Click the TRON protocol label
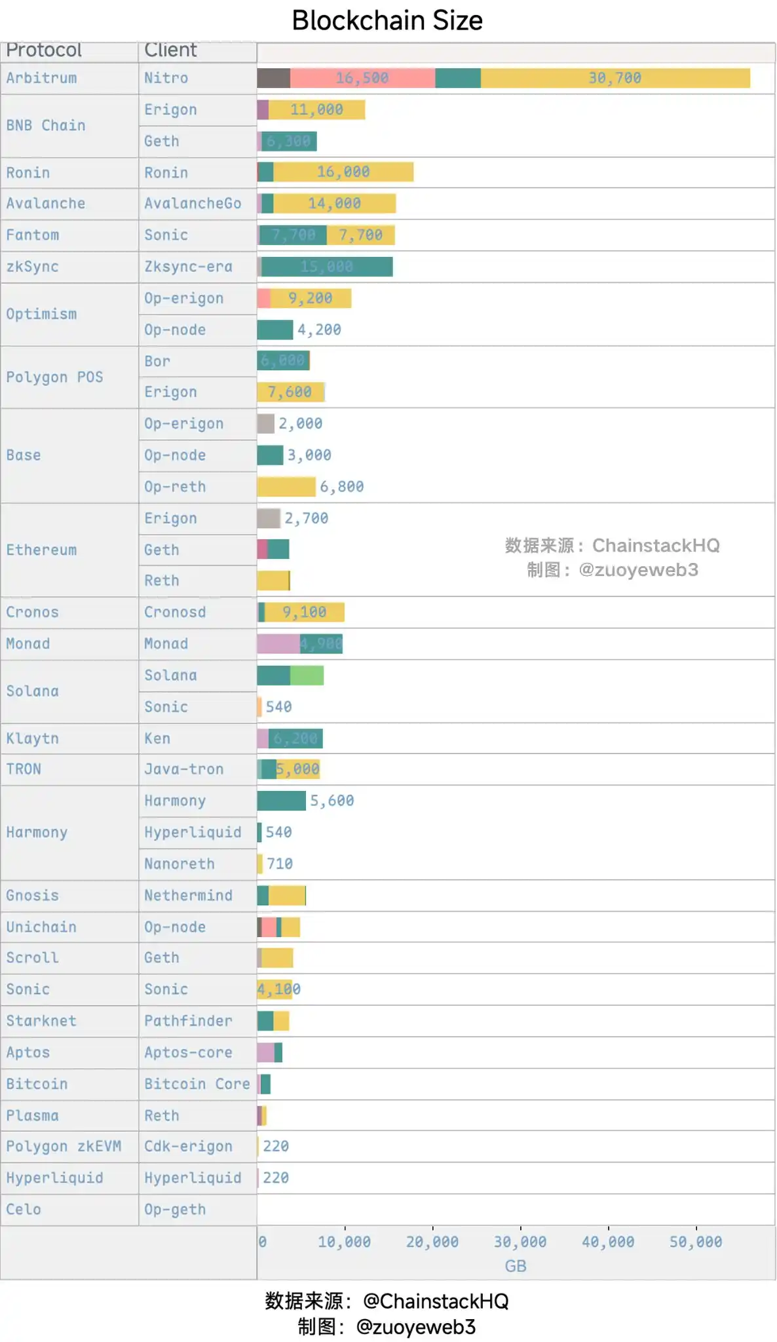 (x=24, y=769)
